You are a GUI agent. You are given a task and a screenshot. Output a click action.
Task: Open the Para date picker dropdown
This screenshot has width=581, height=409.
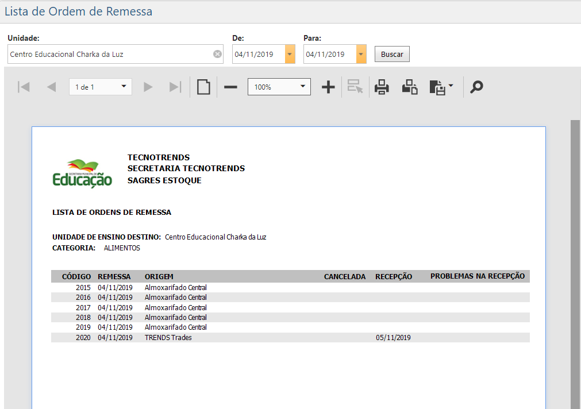pyautogui.click(x=361, y=53)
